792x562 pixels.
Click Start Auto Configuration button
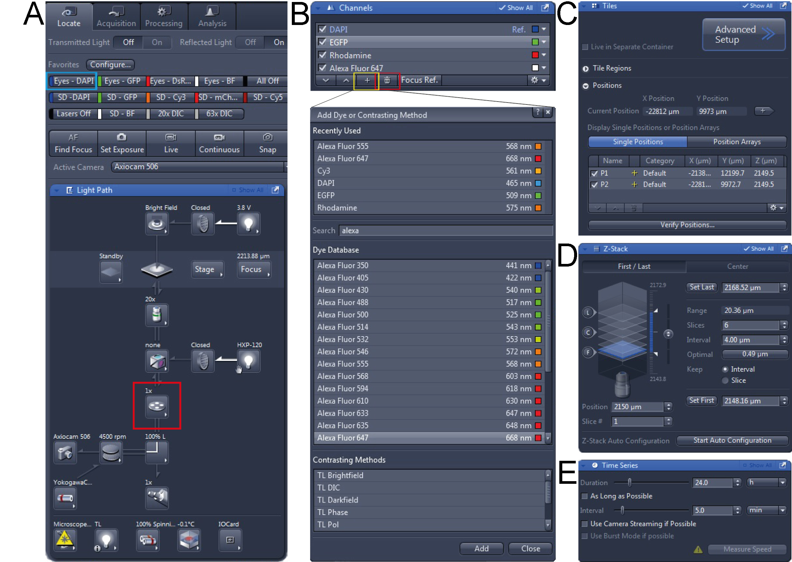point(732,440)
